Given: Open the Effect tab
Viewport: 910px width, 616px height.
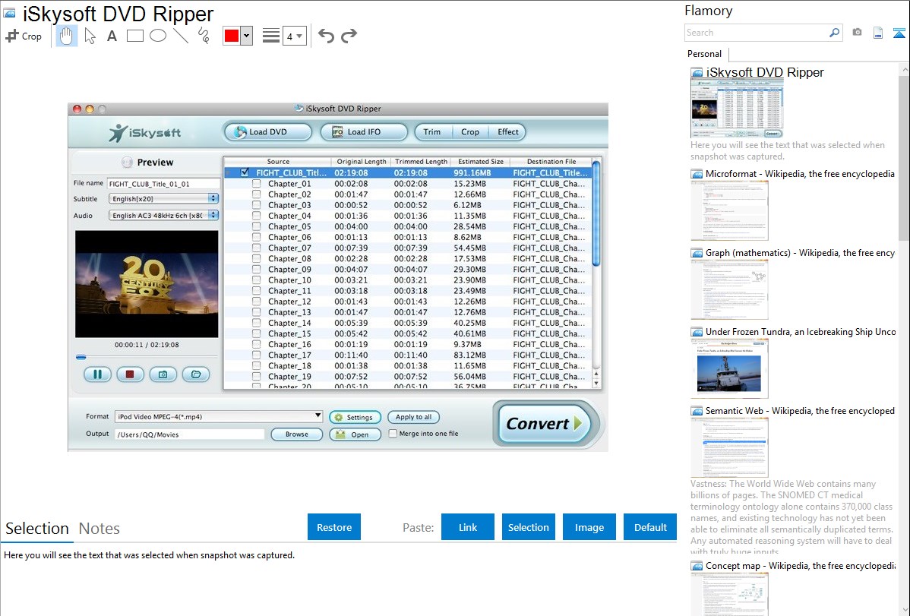Looking at the screenshot, I should 508,132.
